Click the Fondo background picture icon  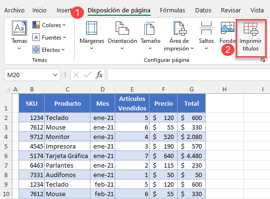tap(228, 28)
